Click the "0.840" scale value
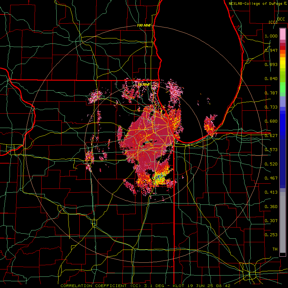 point(271,79)
